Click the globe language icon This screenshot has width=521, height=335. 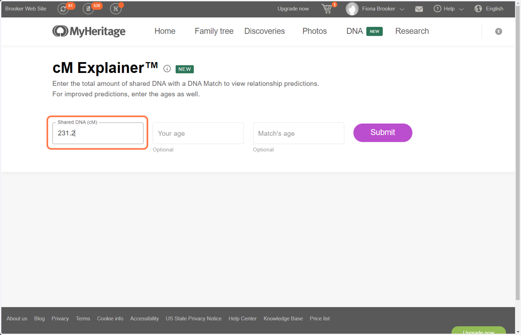click(478, 9)
